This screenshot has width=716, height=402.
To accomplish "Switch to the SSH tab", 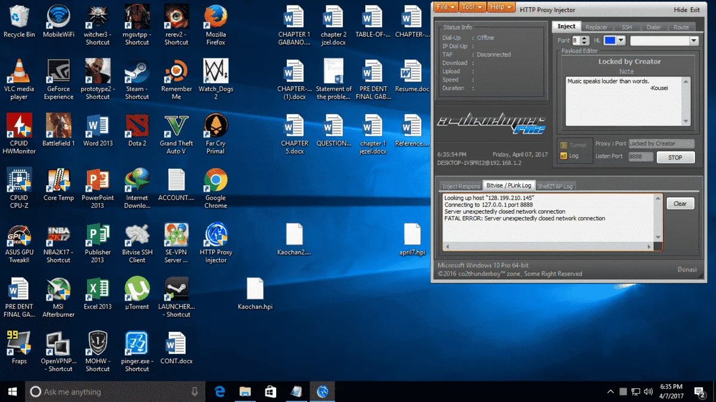I will coord(626,27).
